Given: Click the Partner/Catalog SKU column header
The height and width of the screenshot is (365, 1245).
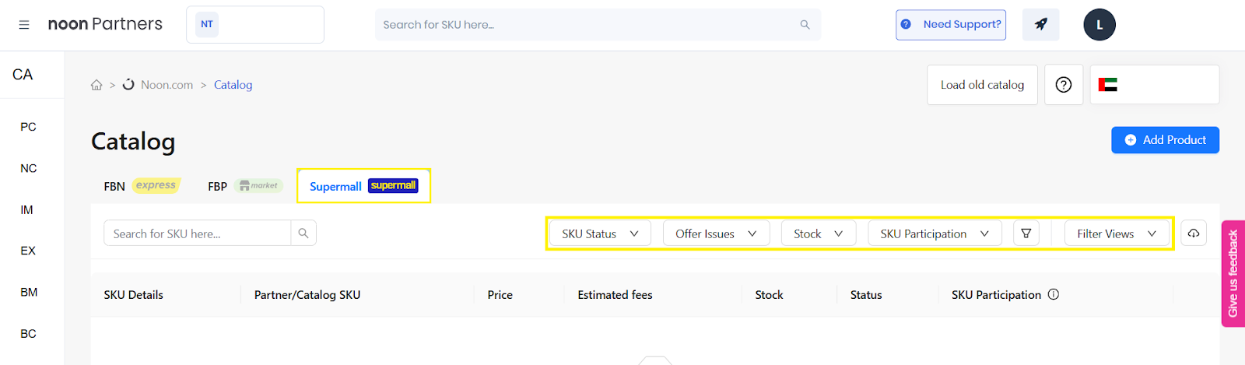Looking at the screenshot, I should pos(307,295).
